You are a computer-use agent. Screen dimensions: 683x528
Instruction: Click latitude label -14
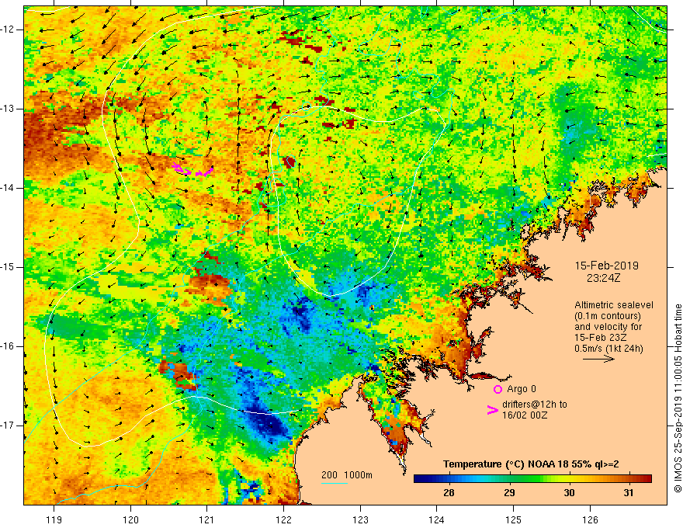(8, 188)
